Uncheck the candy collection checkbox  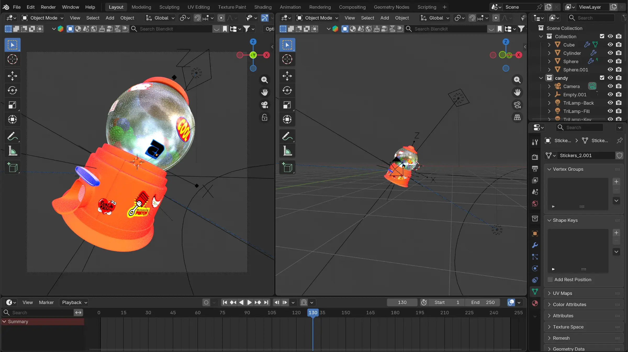click(602, 78)
